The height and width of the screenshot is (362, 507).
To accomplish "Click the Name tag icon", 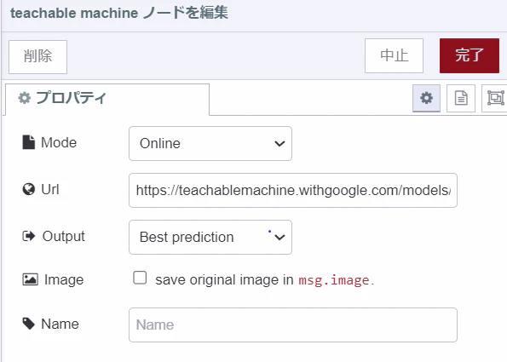I will point(28,324).
